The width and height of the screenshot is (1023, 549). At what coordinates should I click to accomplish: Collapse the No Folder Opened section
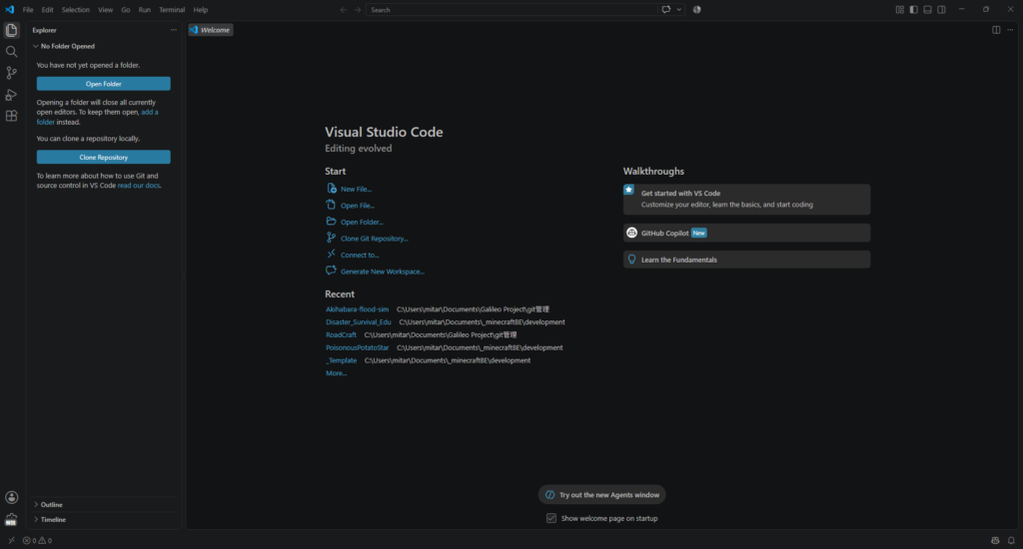[64, 46]
